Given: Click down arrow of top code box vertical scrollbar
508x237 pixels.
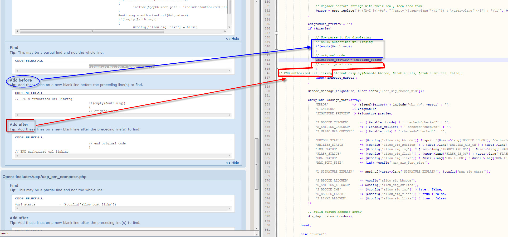Looking at the screenshot, I should 229,27.
